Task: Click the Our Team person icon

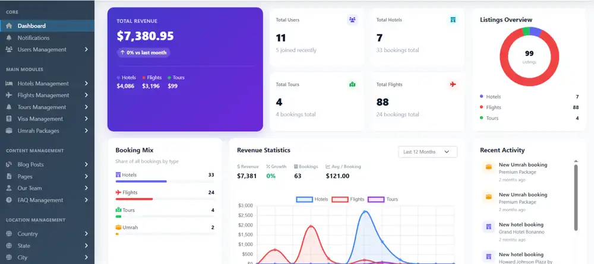Action: pos(9,188)
